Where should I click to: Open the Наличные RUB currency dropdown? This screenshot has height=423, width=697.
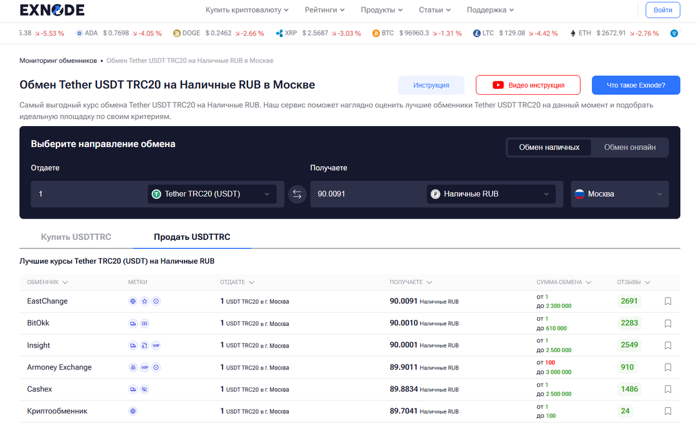[491, 193]
